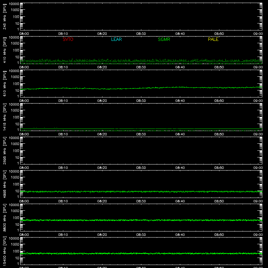Click the green SGMR station label
The image size is (268, 268).
pyautogui.click(x=164, y=39)
